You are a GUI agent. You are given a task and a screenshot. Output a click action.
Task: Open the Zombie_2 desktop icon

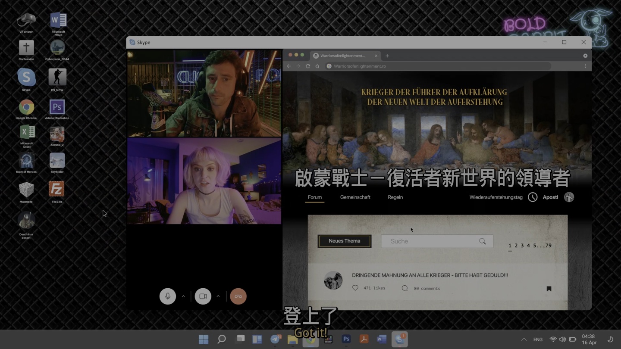tap(57, 137)
